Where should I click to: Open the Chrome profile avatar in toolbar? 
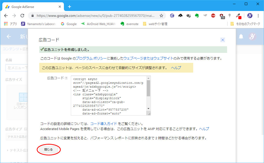[250, 16]
